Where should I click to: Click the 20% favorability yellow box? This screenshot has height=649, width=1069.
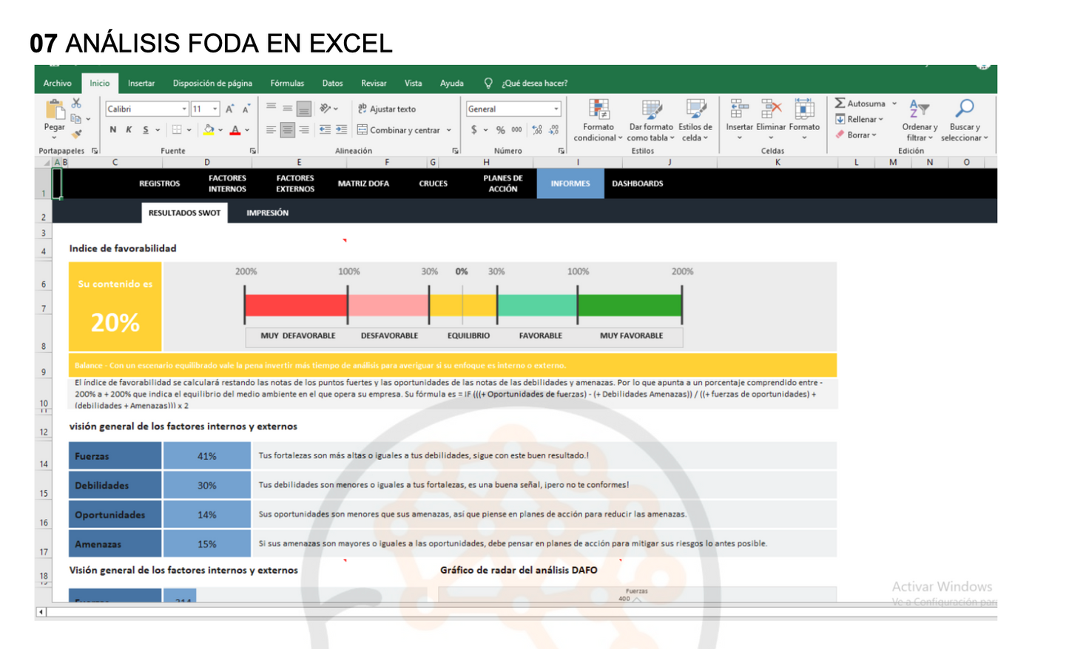click(115, 307)
